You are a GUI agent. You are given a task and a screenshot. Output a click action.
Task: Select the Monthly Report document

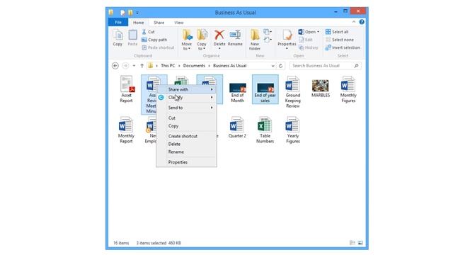[x=126, y=130]
